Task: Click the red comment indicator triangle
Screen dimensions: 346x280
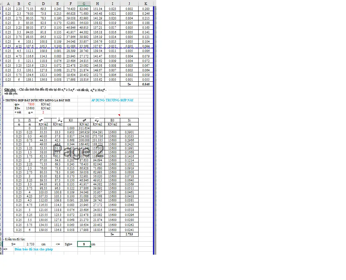Action: (120, 115)
